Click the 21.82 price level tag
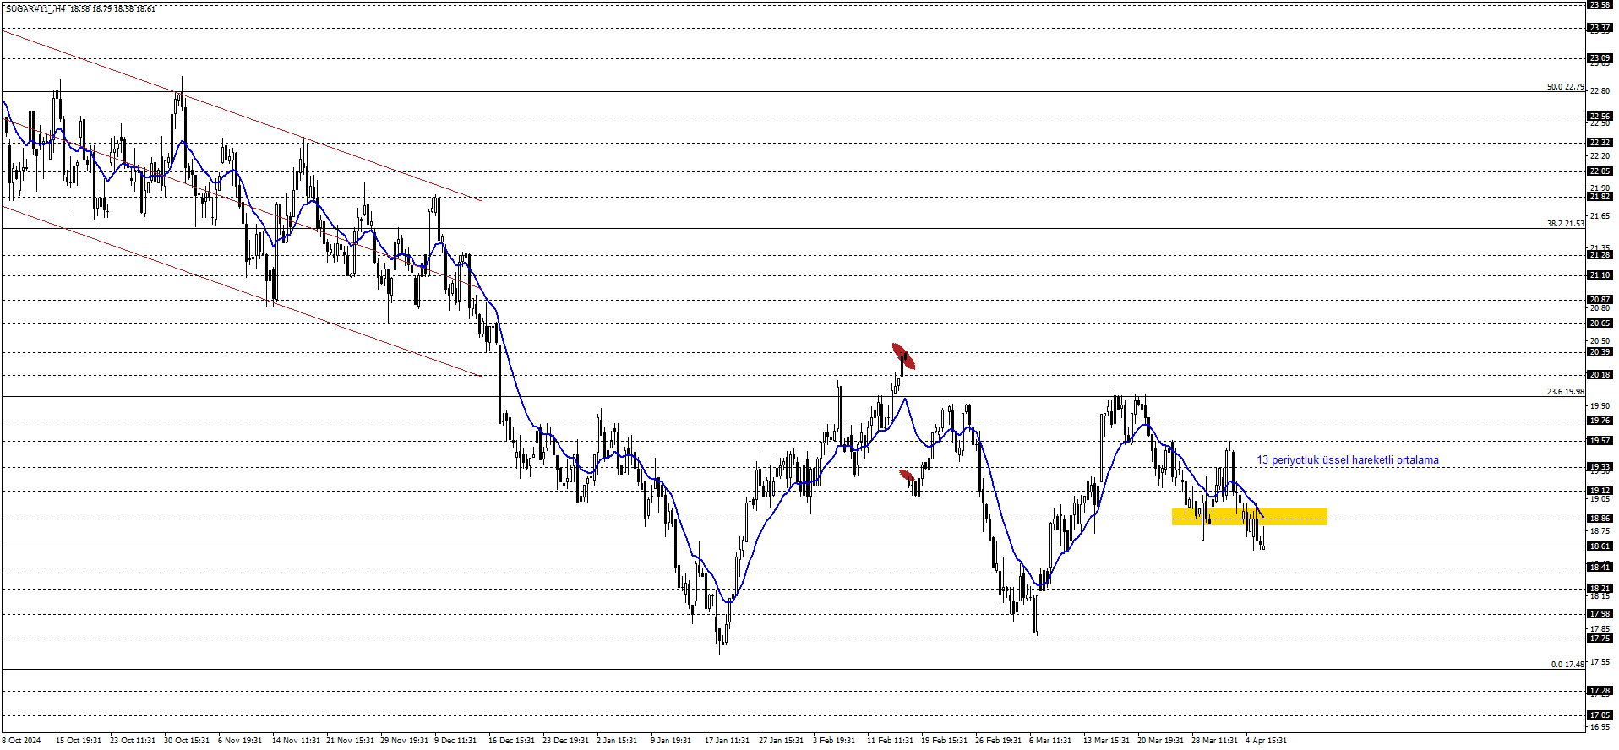Screen dimensions: 1619x750 [1600, 196]
